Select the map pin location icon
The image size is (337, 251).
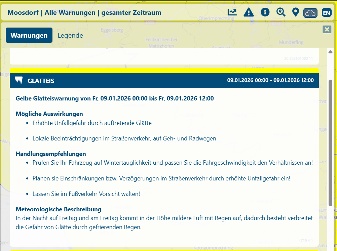pyautogui.click(x=296, y=12)
